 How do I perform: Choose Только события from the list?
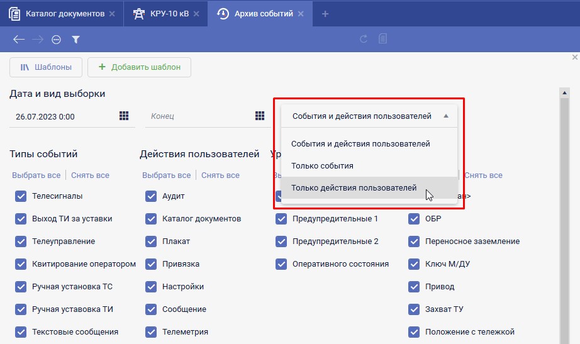tap(321, 166)
